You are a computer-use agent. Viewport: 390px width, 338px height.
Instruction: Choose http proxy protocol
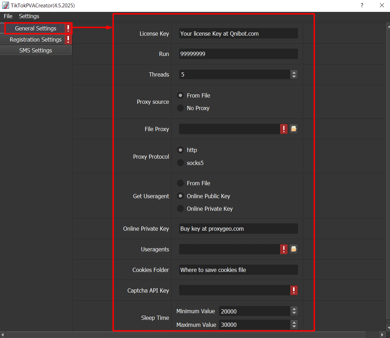click(x=180, y=150)
